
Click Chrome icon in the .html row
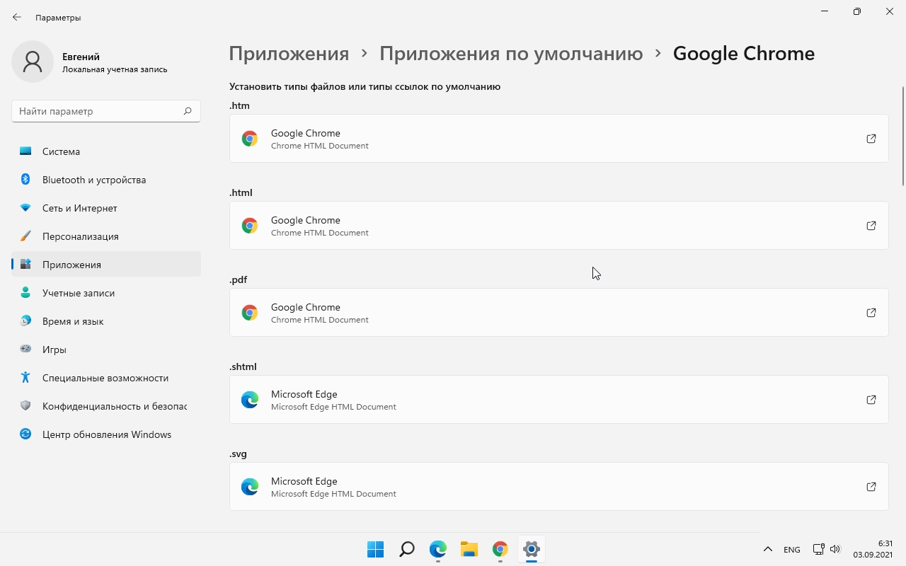(x=250, y=226)
